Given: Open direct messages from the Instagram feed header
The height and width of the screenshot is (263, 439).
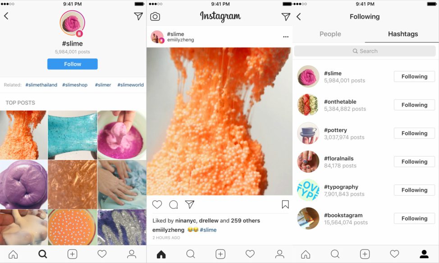Looking at the screenshot, I should 286,17.
